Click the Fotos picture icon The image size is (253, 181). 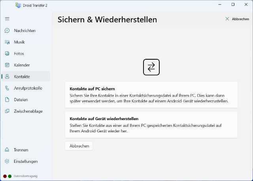tap(7, 54)
